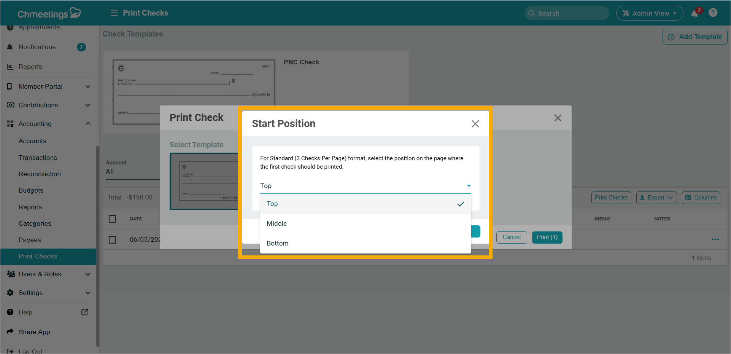The height and width of the screenshot is (354, 731).
Task: Open the notifications bell in the header
Action: point(694,14)
